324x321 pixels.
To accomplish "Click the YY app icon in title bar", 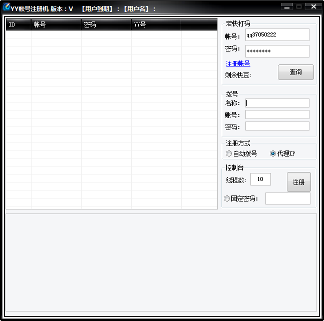I will coord(7,7).
